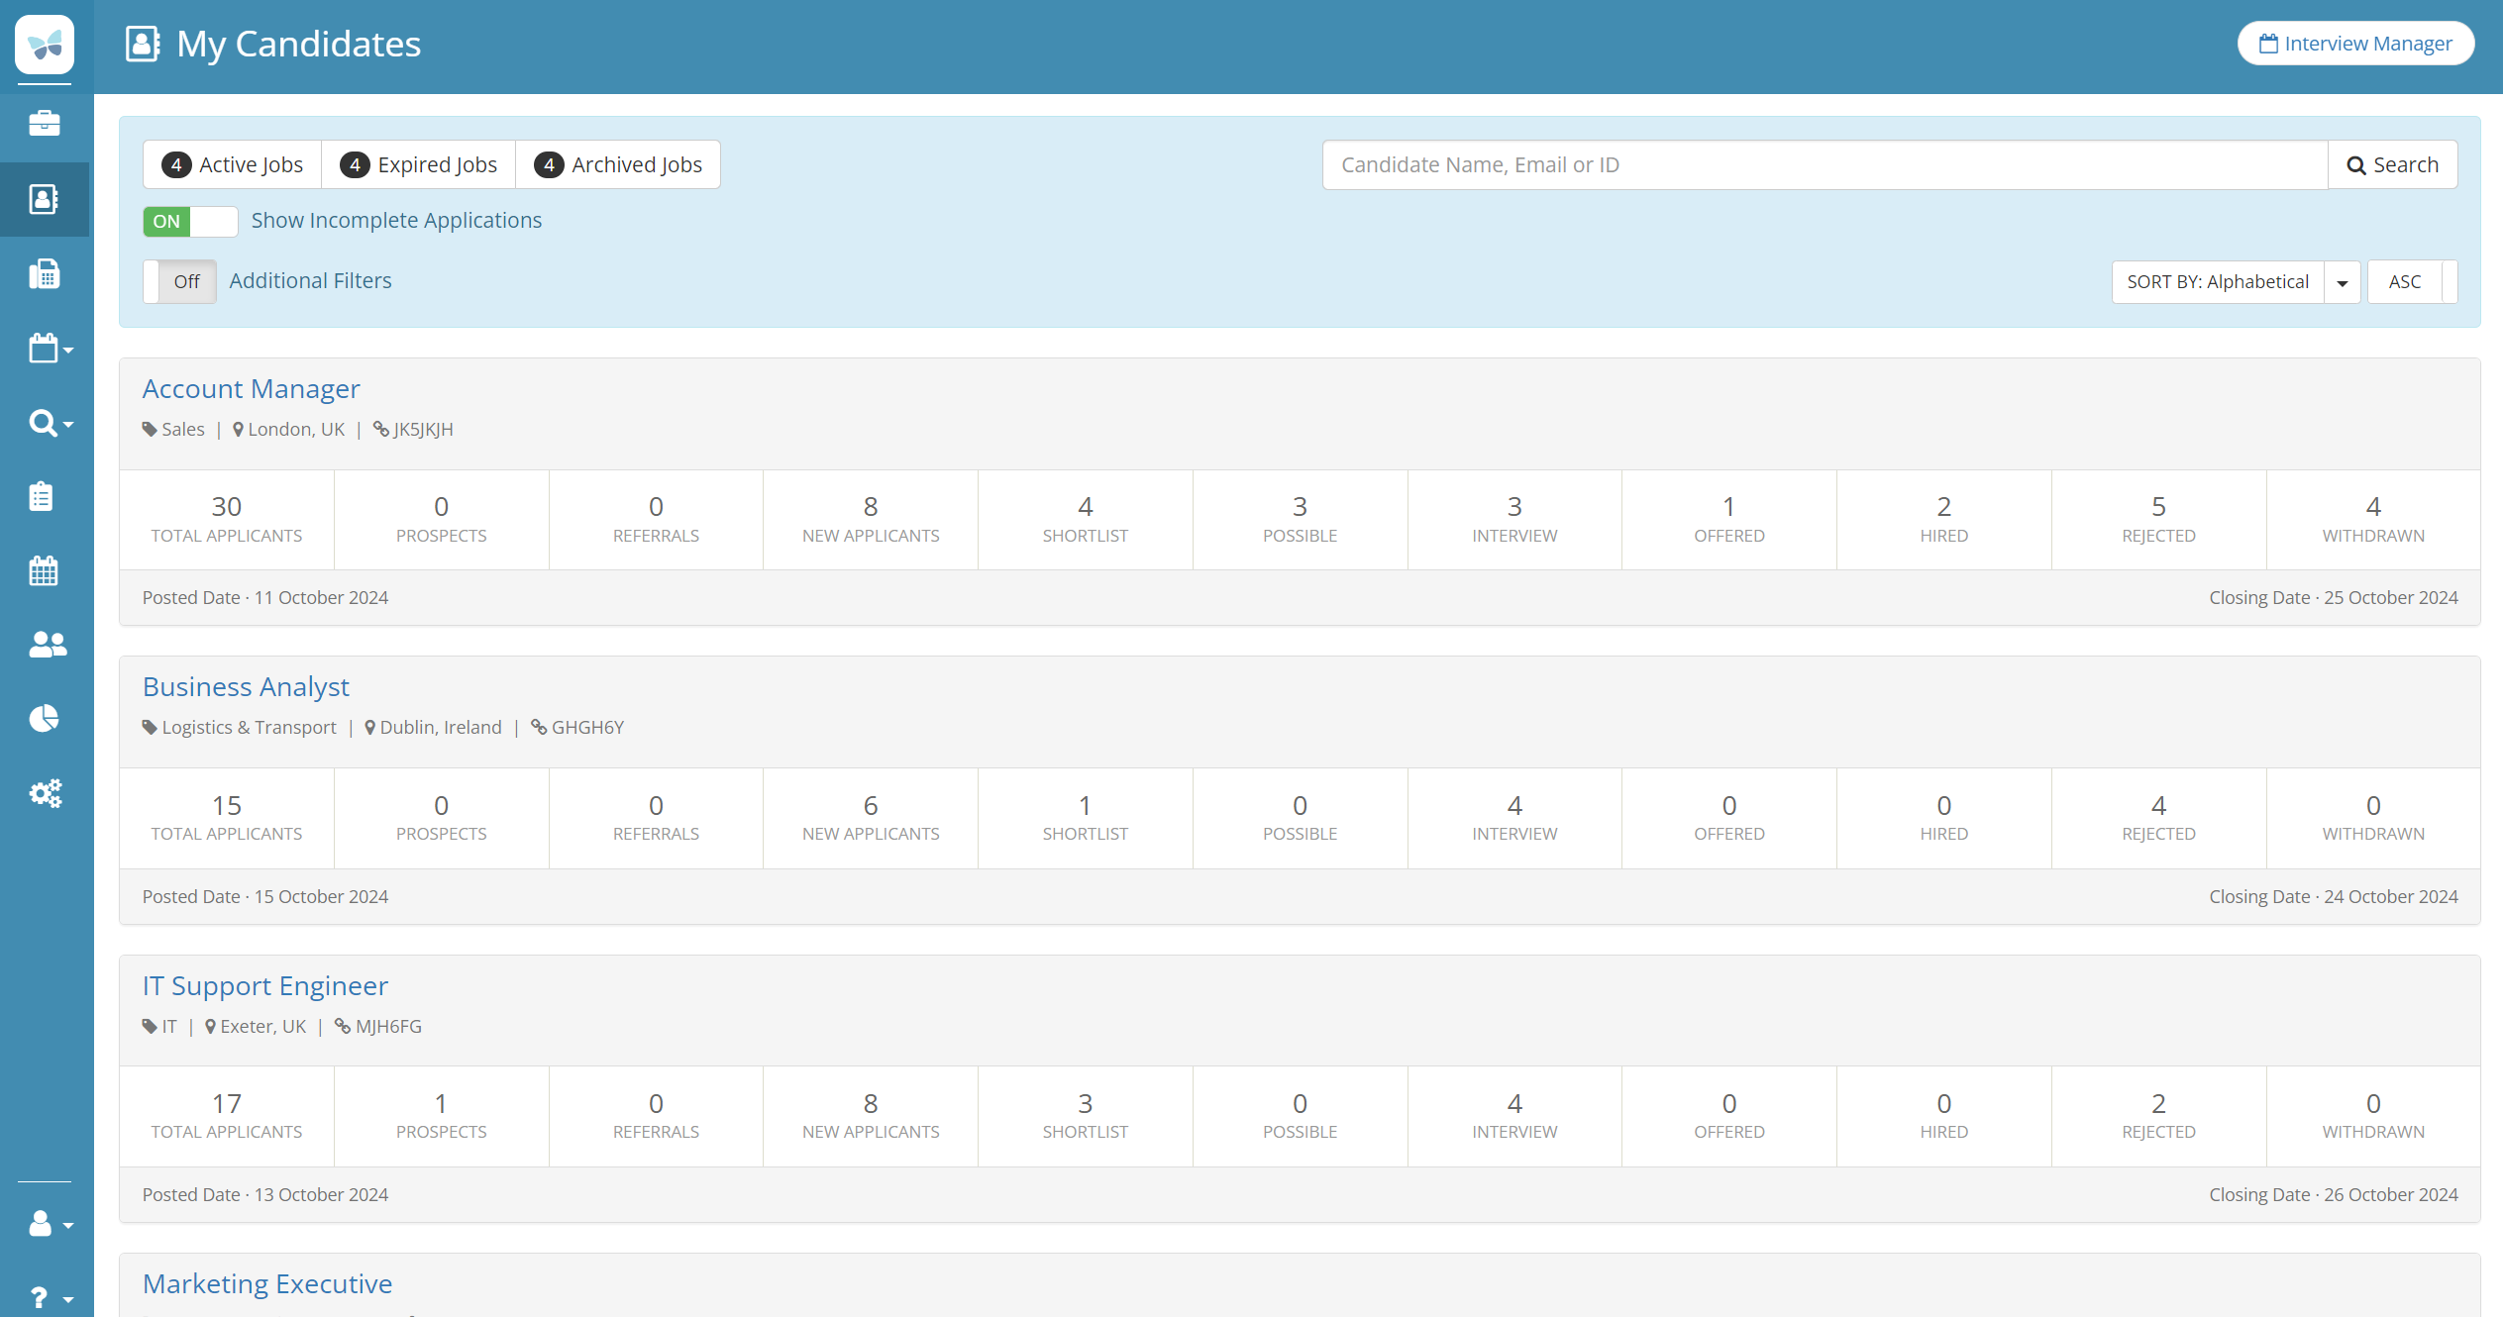Expand the user profile menu in sidebar

coord(50,1224)
